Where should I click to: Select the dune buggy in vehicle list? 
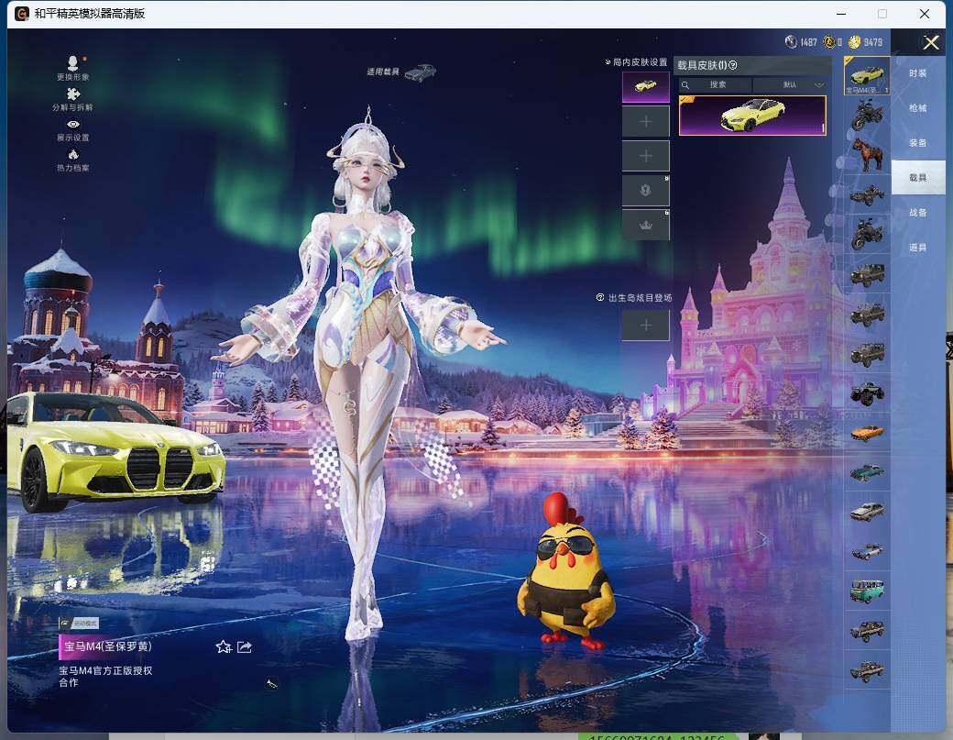point(867,194)
